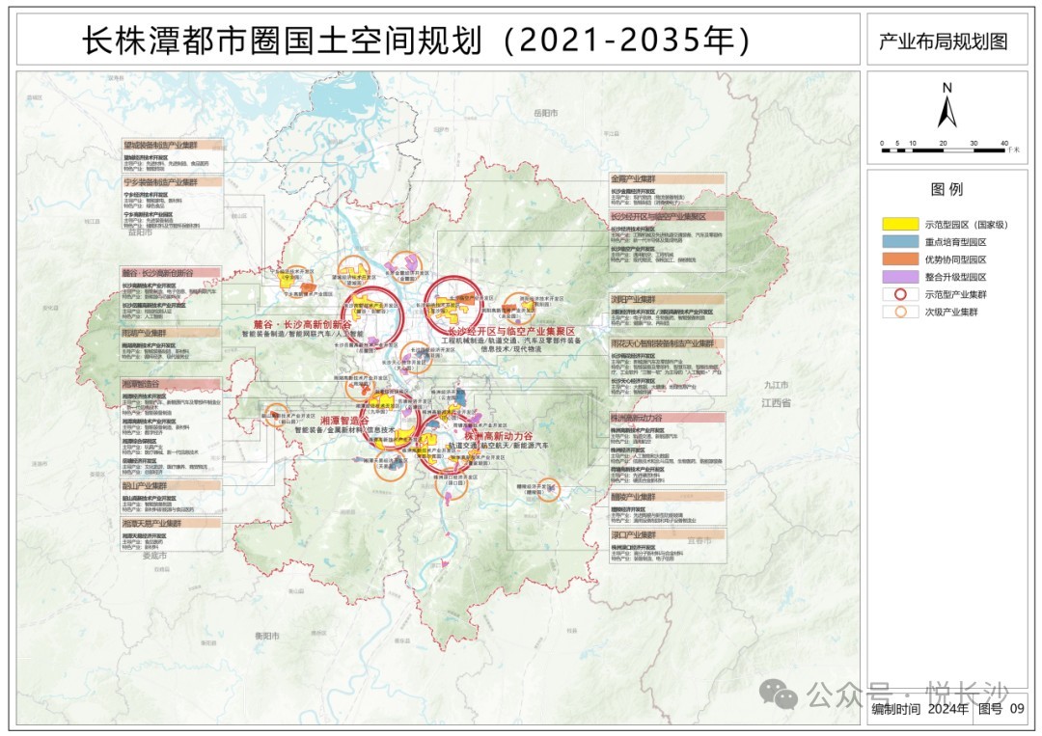The width and height of the screenshot is (1042, 736).
Task: Click the 金霞产业集群 callout header
Action: click(668, 178)
